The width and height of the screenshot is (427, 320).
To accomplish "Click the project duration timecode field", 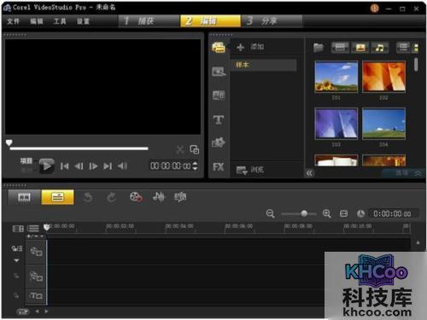I will (x=393, y=213).
